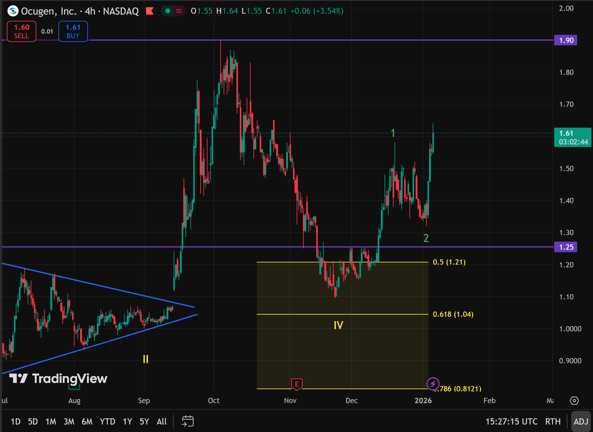Open timezone menu at 15:27:15 UTC
Viewport: 593px width, 432px height.
point(511,422)
